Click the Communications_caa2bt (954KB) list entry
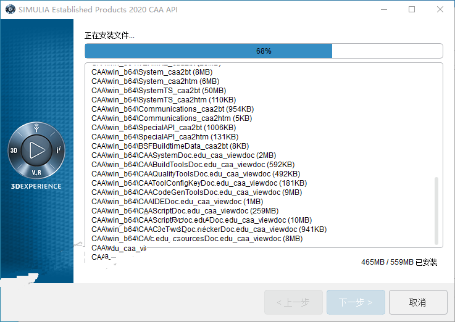The height and width of the screenshot is (322, 455). (173, 109)
